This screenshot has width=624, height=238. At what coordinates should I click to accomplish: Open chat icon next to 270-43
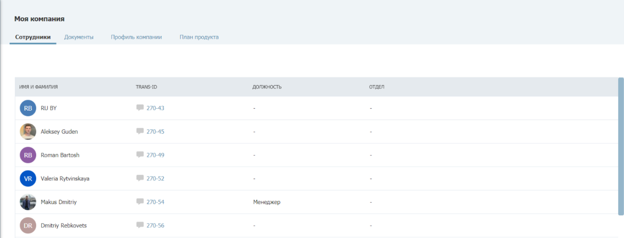tap(140, 107)
